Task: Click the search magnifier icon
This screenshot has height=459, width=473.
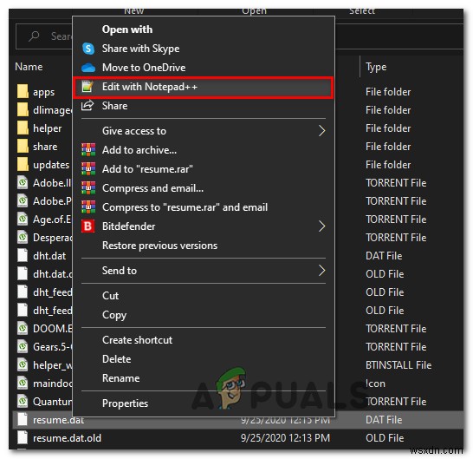Action: (x=34, y=36)
